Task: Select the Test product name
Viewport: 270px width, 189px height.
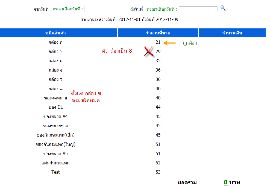Action: 55,172
